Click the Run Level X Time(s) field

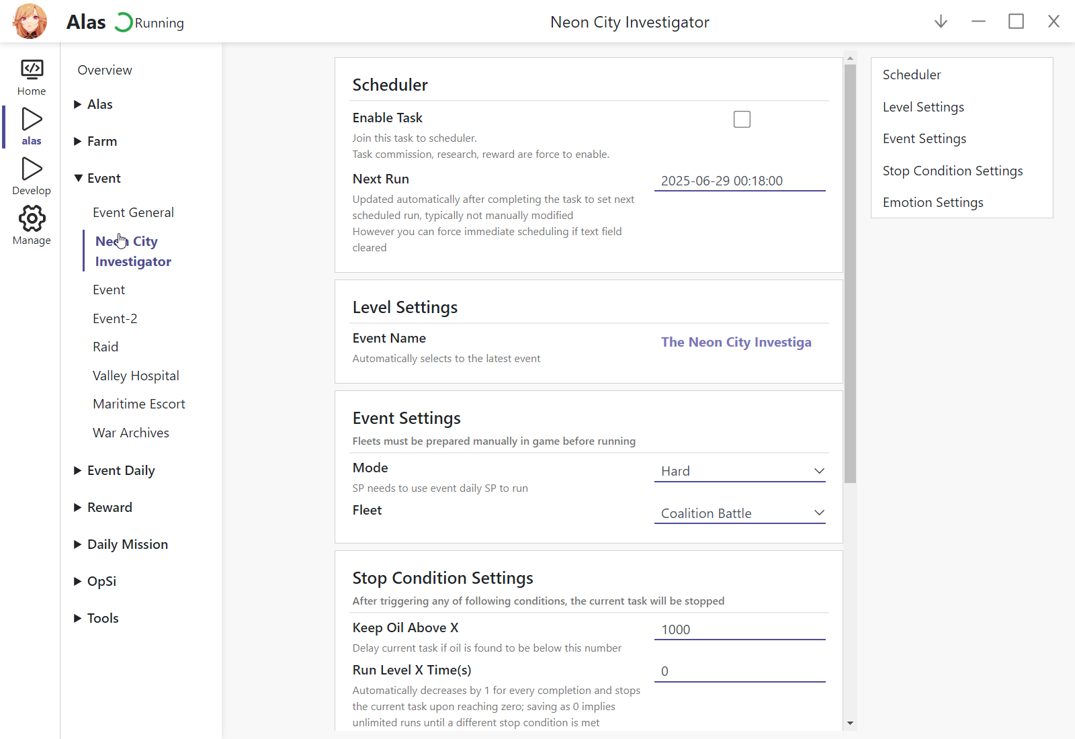click(740, 671)
